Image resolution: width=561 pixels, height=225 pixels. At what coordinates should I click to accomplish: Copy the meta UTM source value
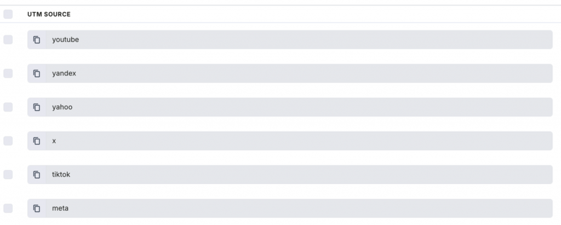click(37, 208)
